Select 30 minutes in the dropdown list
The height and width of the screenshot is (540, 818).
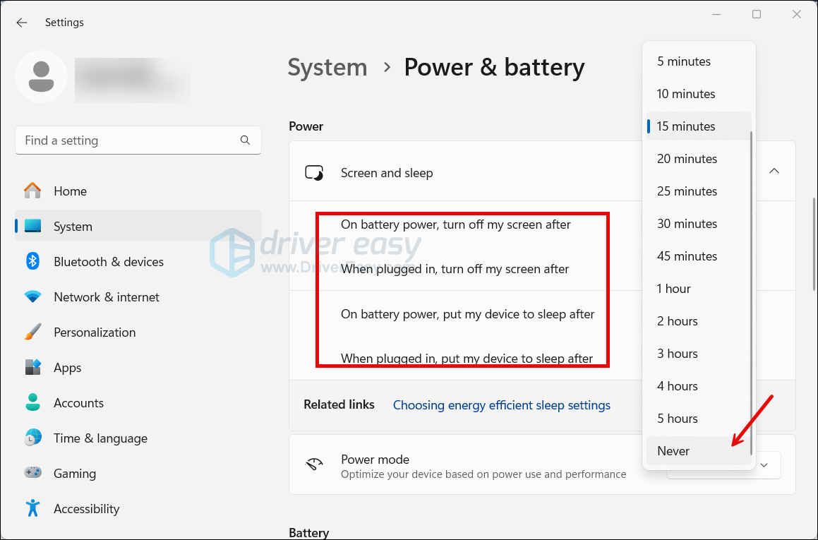[687, 224]
